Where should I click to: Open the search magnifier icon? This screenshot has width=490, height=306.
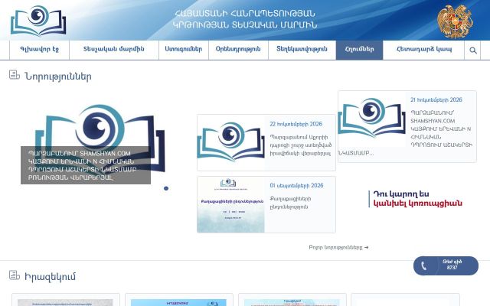473,50
